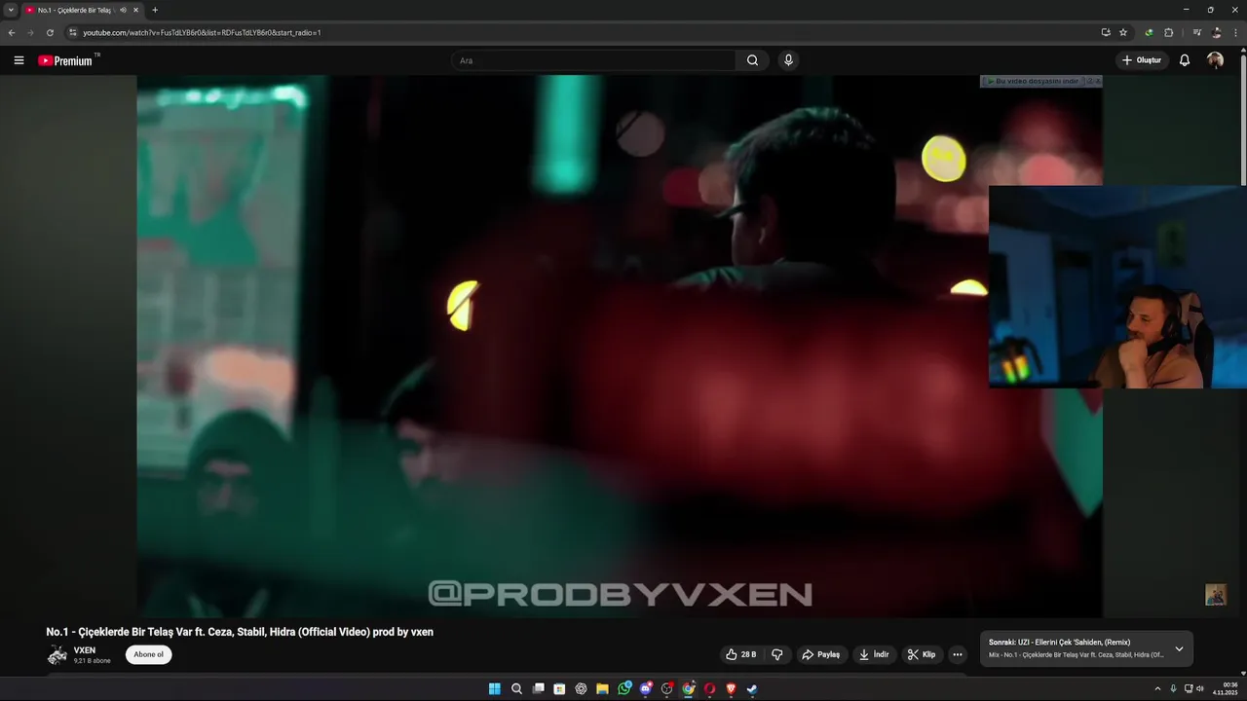The image size is (1247, 701).
Task: Go to YouTube Premium home logo
Action: tap(65, 60)
